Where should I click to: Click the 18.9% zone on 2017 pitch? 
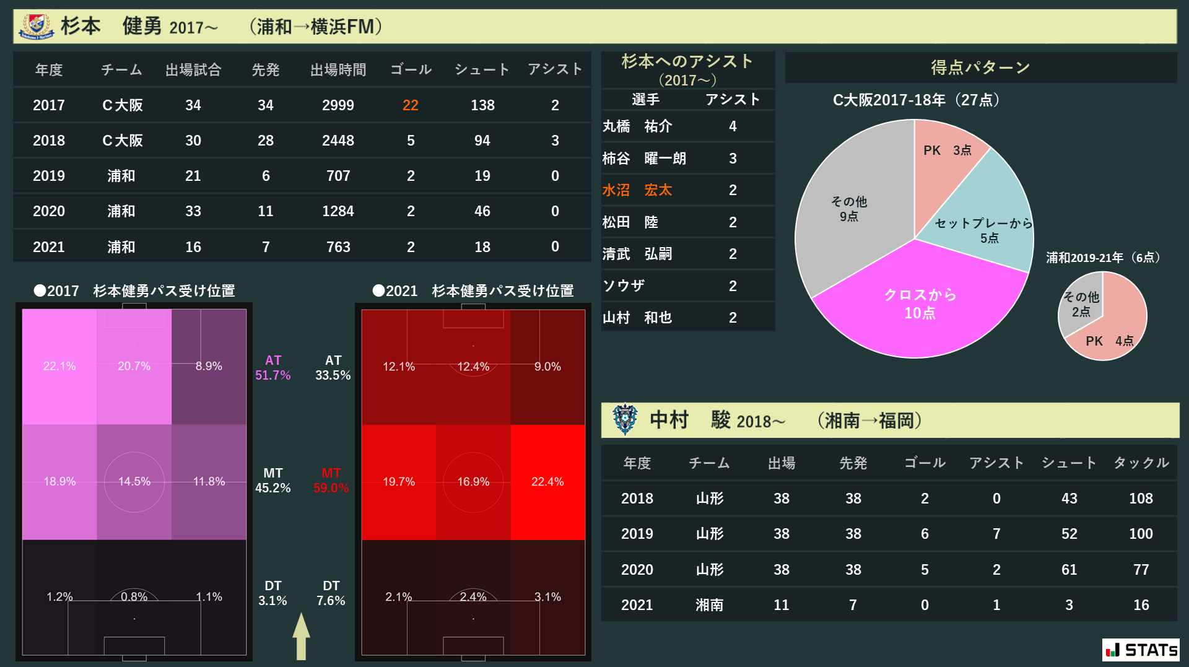pyautogui.click(x=59, y=481)
